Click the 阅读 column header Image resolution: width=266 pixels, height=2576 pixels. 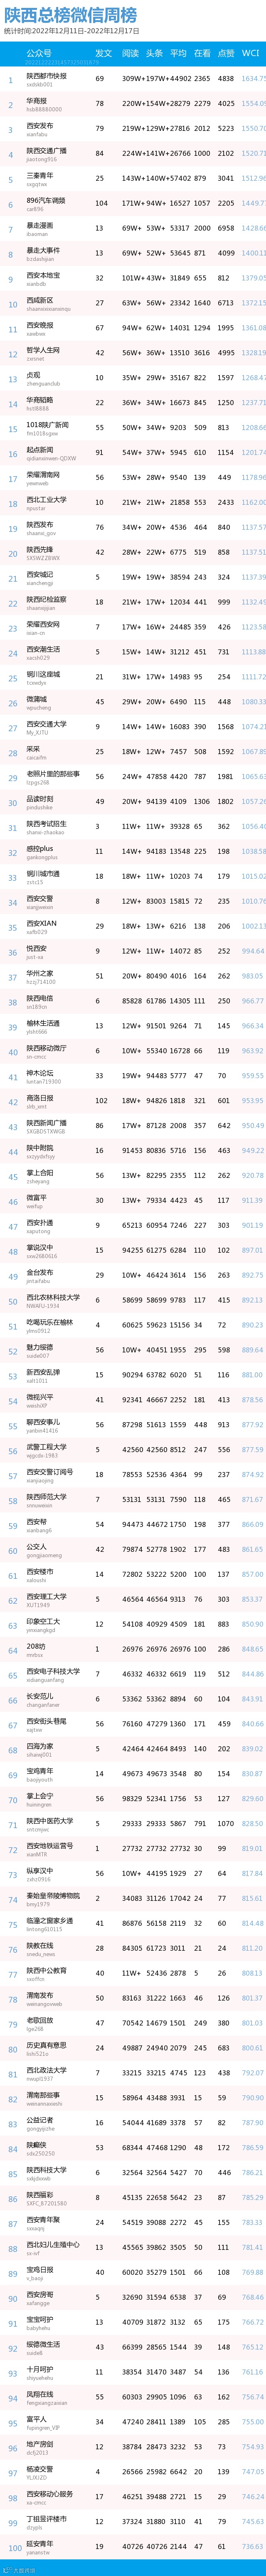[x=130, y=53]
